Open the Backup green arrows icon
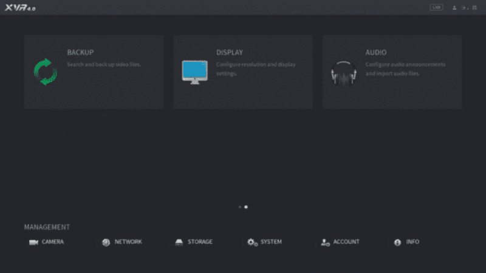Viewport: 486px width, 273px height. [x=46, y=72]
